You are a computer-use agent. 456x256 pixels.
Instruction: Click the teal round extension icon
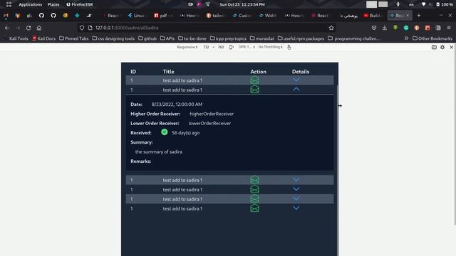click(x=406, y=28)
